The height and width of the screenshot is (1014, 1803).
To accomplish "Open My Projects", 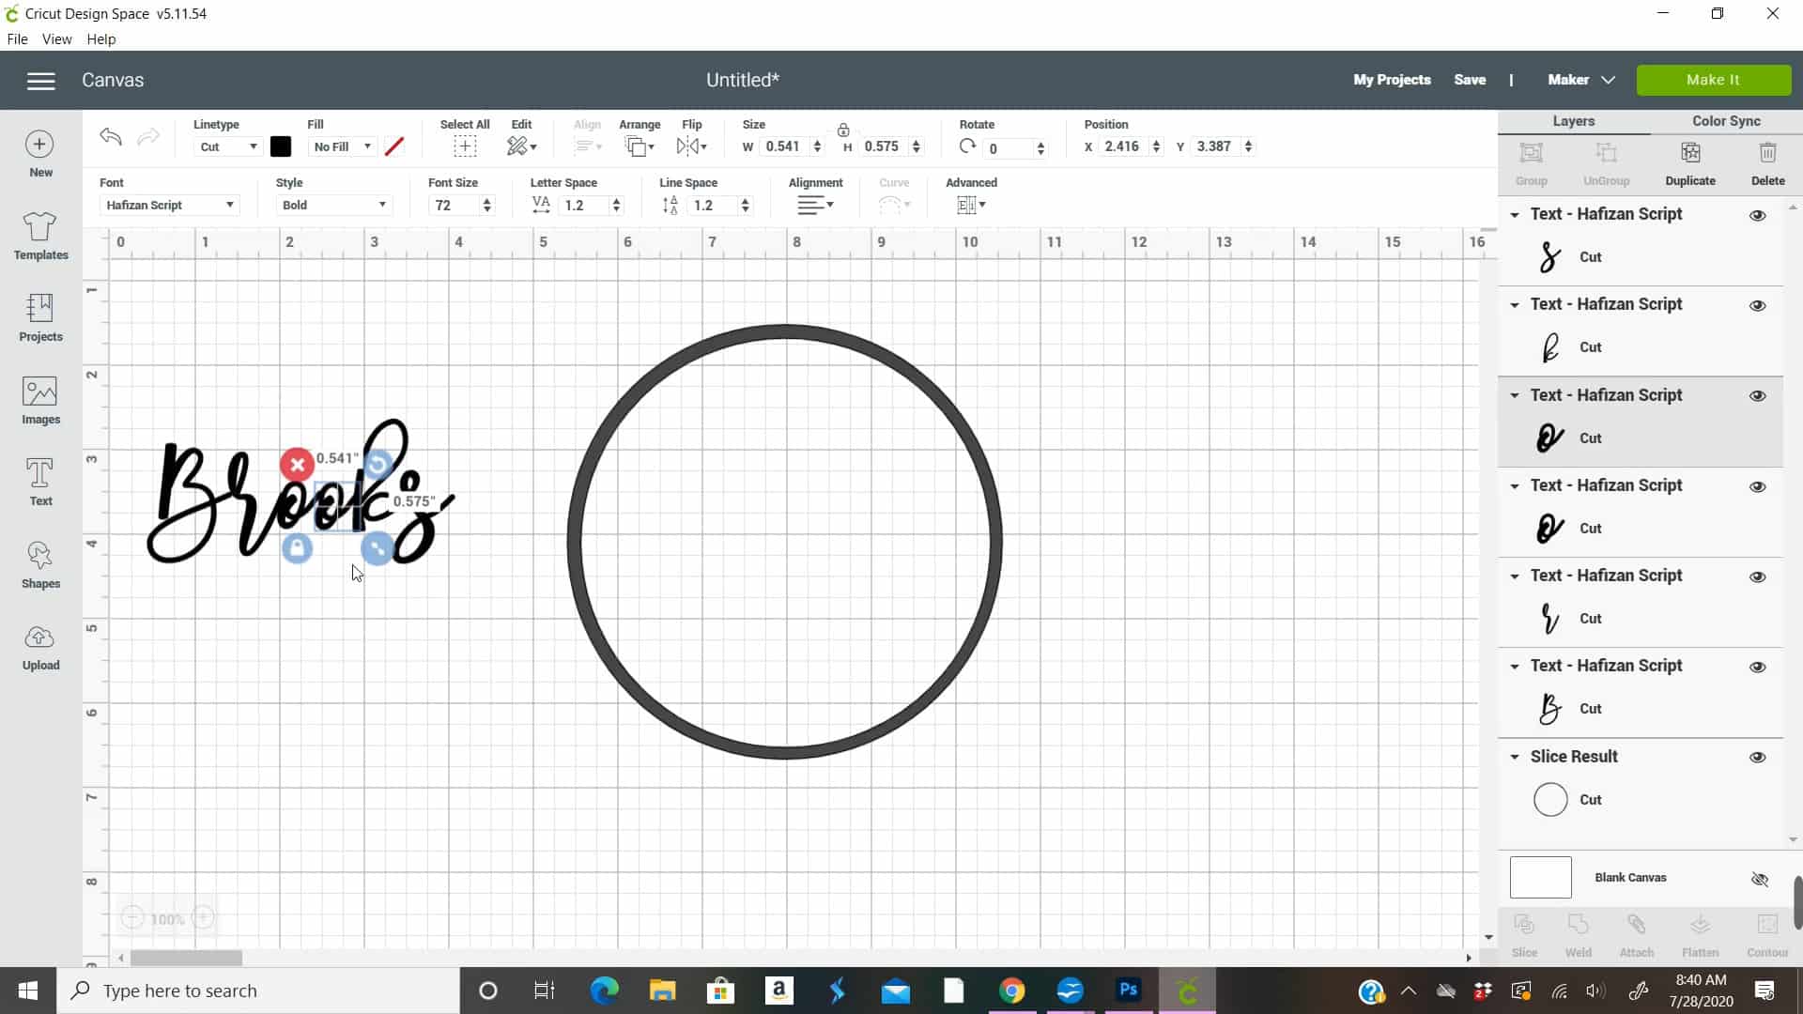I will pos(1392,80).
